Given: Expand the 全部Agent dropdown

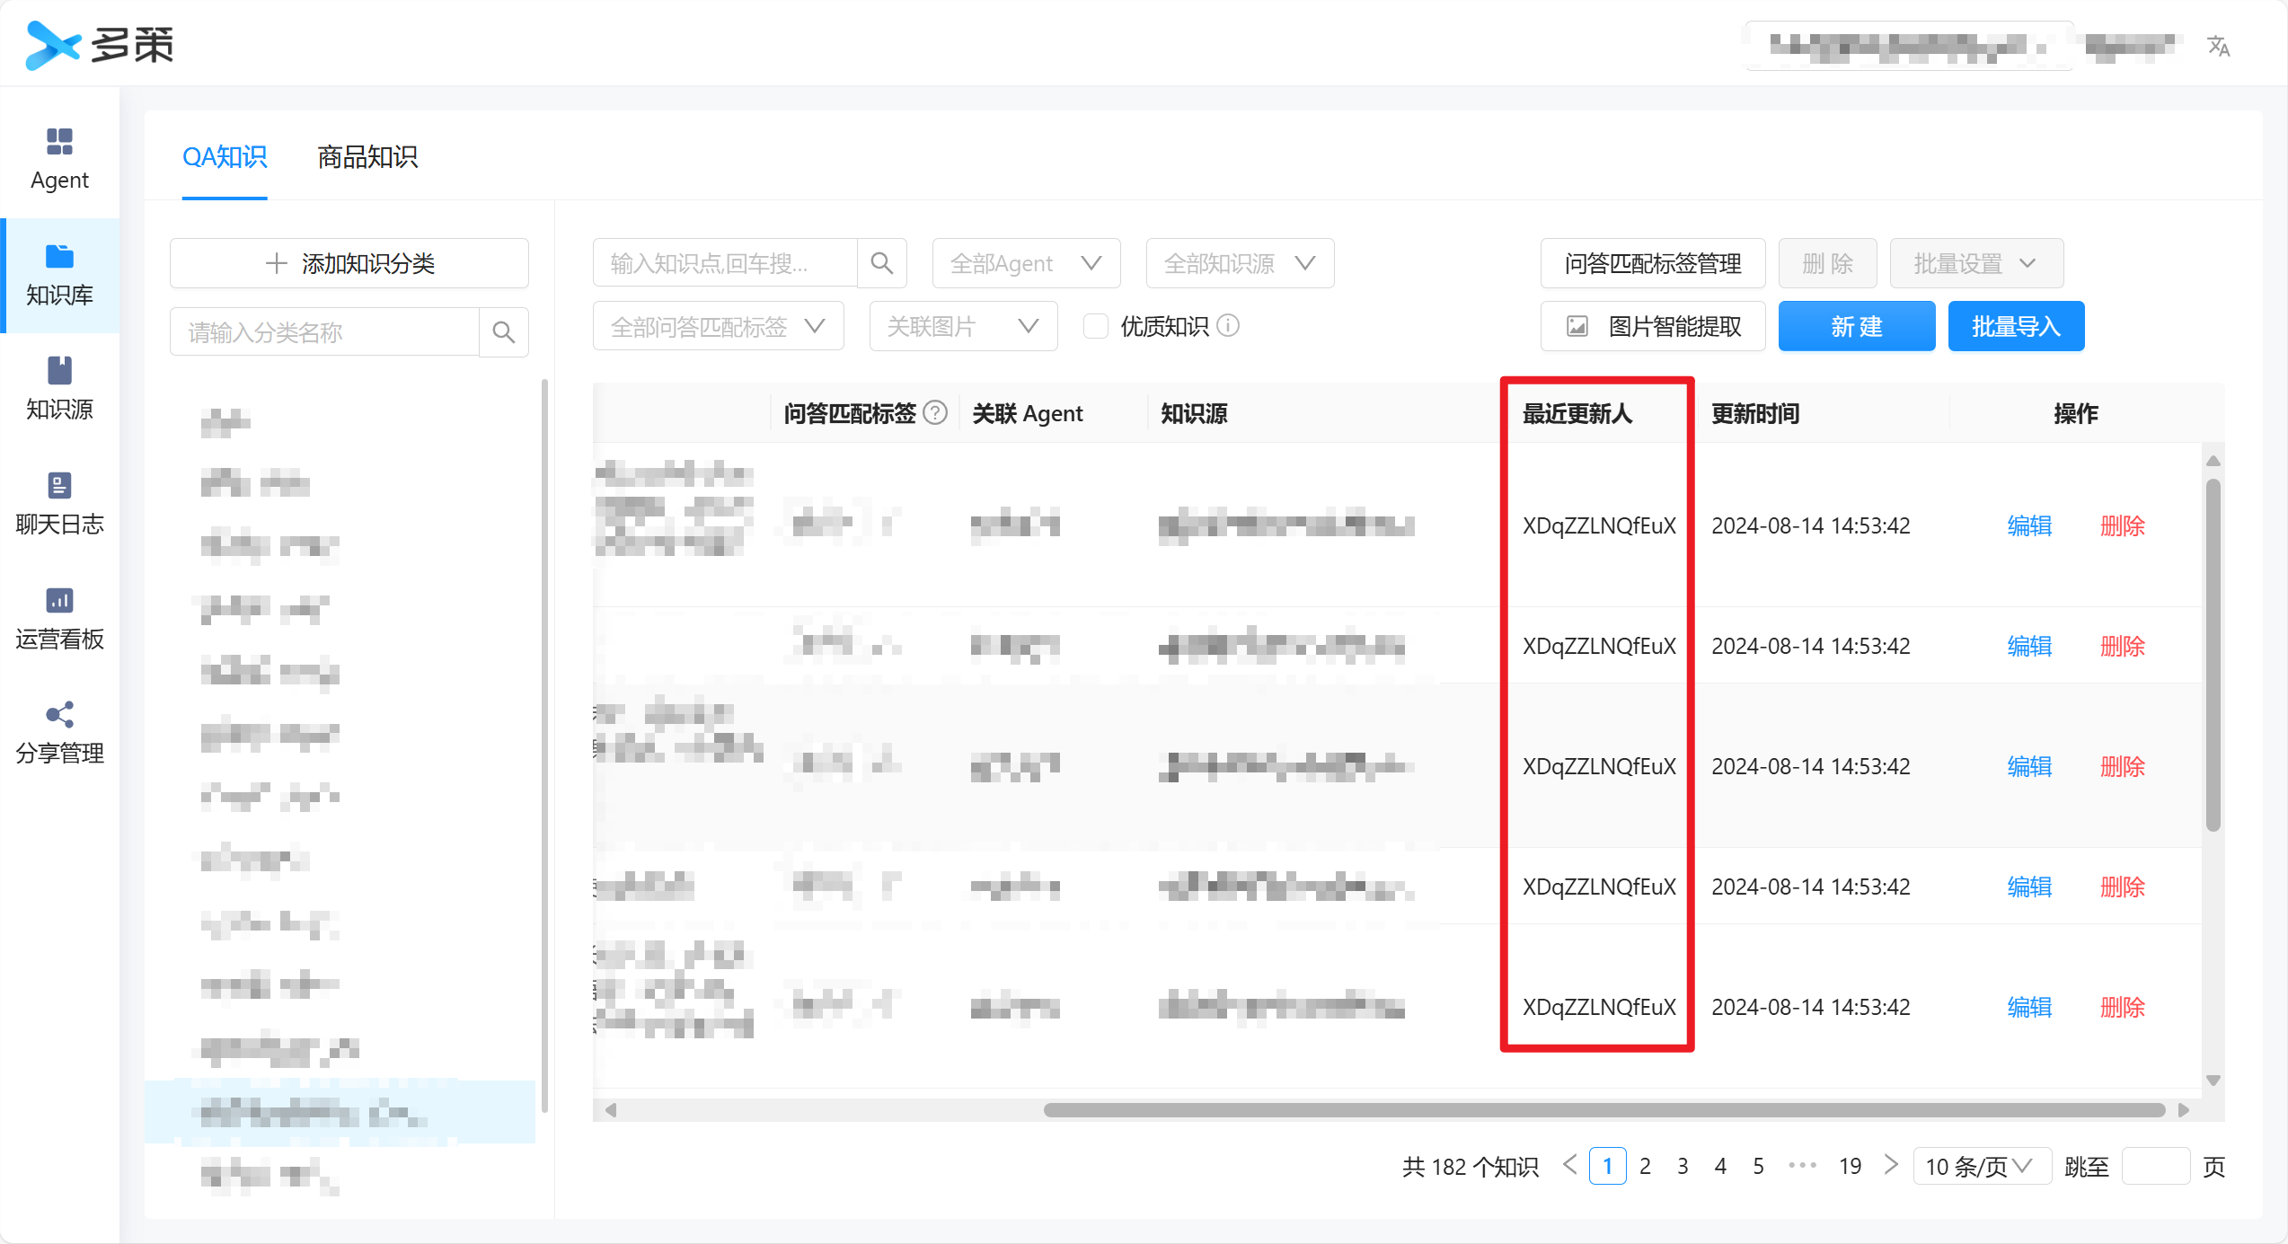Looking at the screenshot, I should (1026, 263).
